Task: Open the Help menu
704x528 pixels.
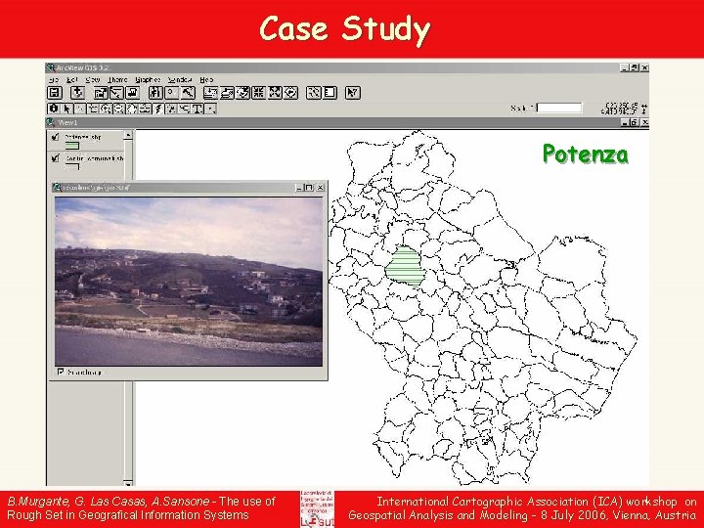Action: (206, 79)
